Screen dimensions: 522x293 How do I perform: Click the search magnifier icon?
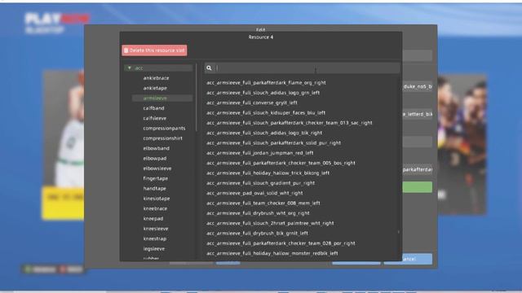pyautogui.click(x=209, y=68)
